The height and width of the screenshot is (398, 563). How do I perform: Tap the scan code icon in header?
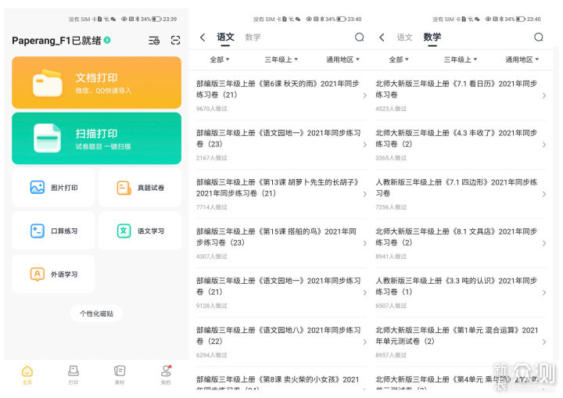click(x=175, y=40)
